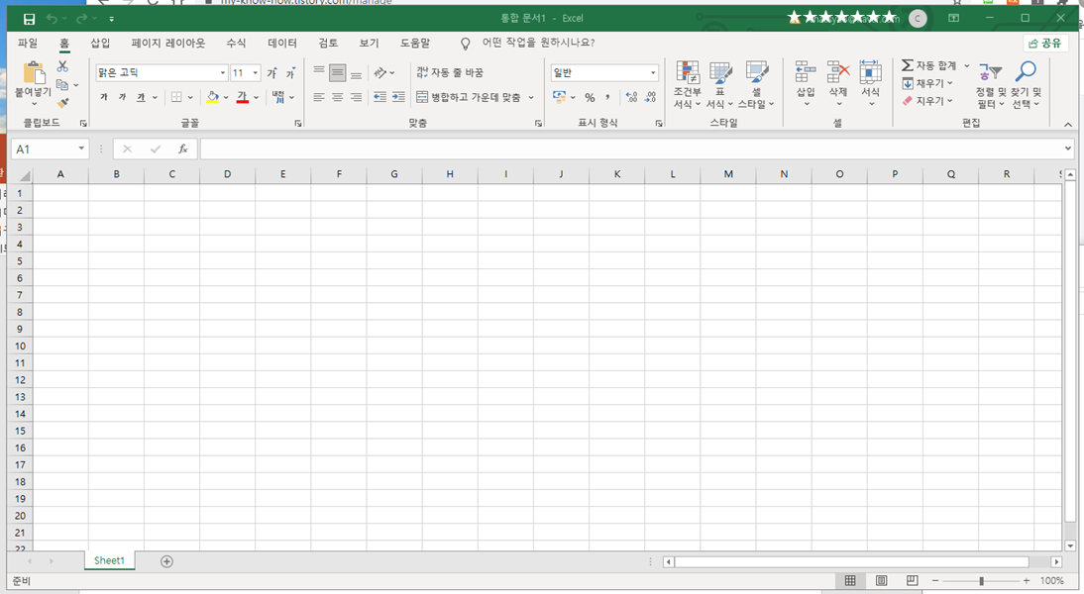The height and width of the screenshot is (594, 1084).
Task: Apply red font color icon
Action: [242, 97]
